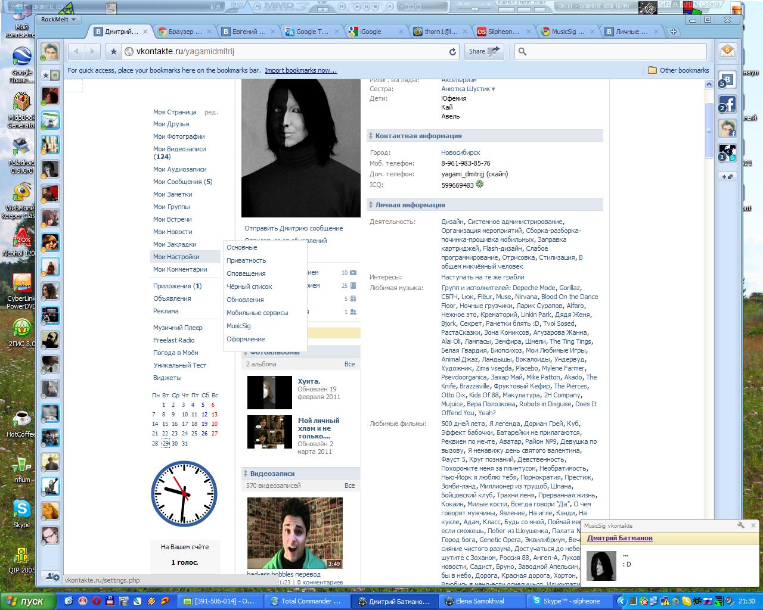The image size is (763, 610).
Task: Select Чёрный список in settings submenu
Action: [249, 287]
